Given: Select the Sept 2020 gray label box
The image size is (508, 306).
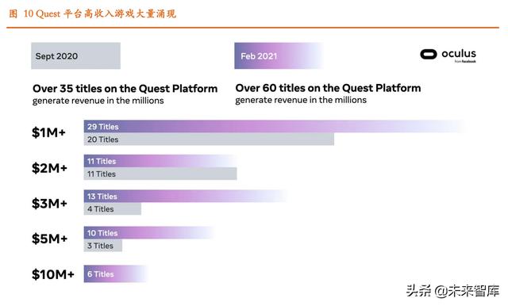Looking at the screenshot, I should [x=76, y=55].
